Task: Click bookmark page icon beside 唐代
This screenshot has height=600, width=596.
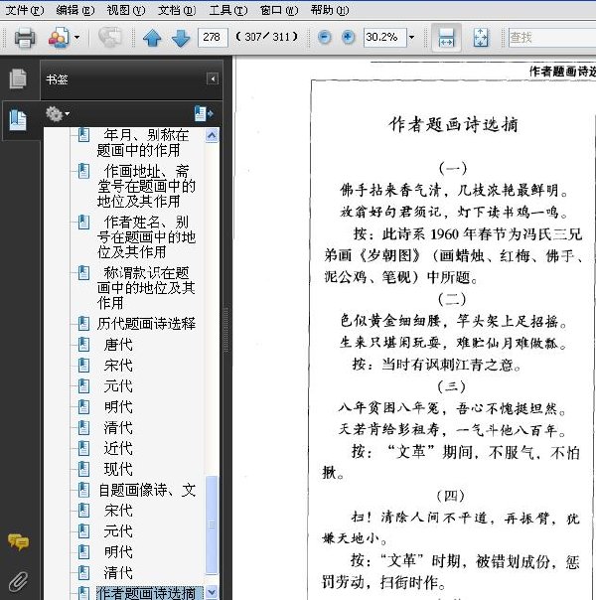Action: (83, 345)
